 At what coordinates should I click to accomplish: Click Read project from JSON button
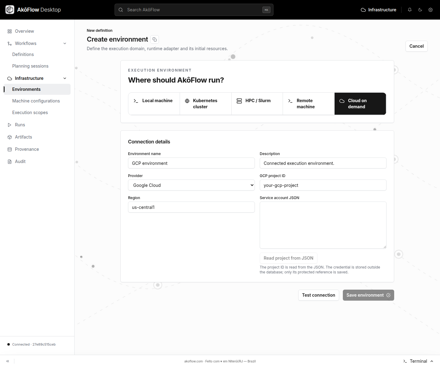288,258
